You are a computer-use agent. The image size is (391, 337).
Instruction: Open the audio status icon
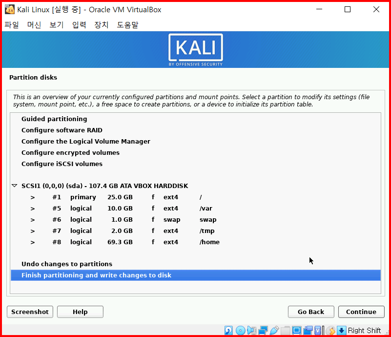252,330
